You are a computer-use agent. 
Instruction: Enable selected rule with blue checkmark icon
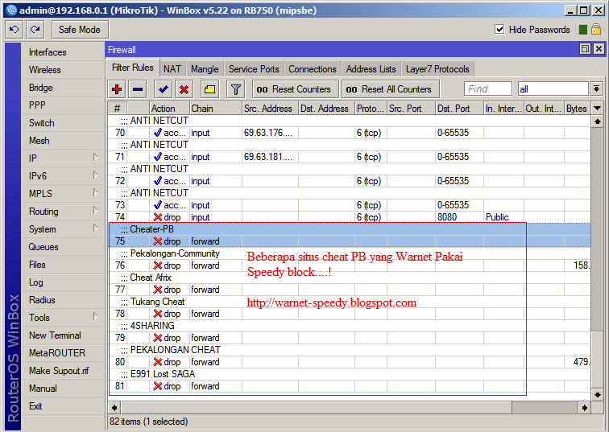[x=163, y=89]
